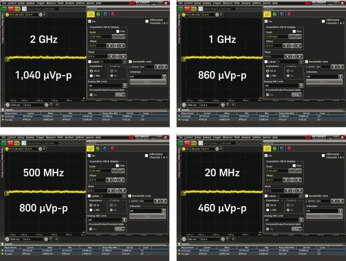Click red Stop button in 1 GHz screen
The image size is (346, 261).
tap(187, 9)
